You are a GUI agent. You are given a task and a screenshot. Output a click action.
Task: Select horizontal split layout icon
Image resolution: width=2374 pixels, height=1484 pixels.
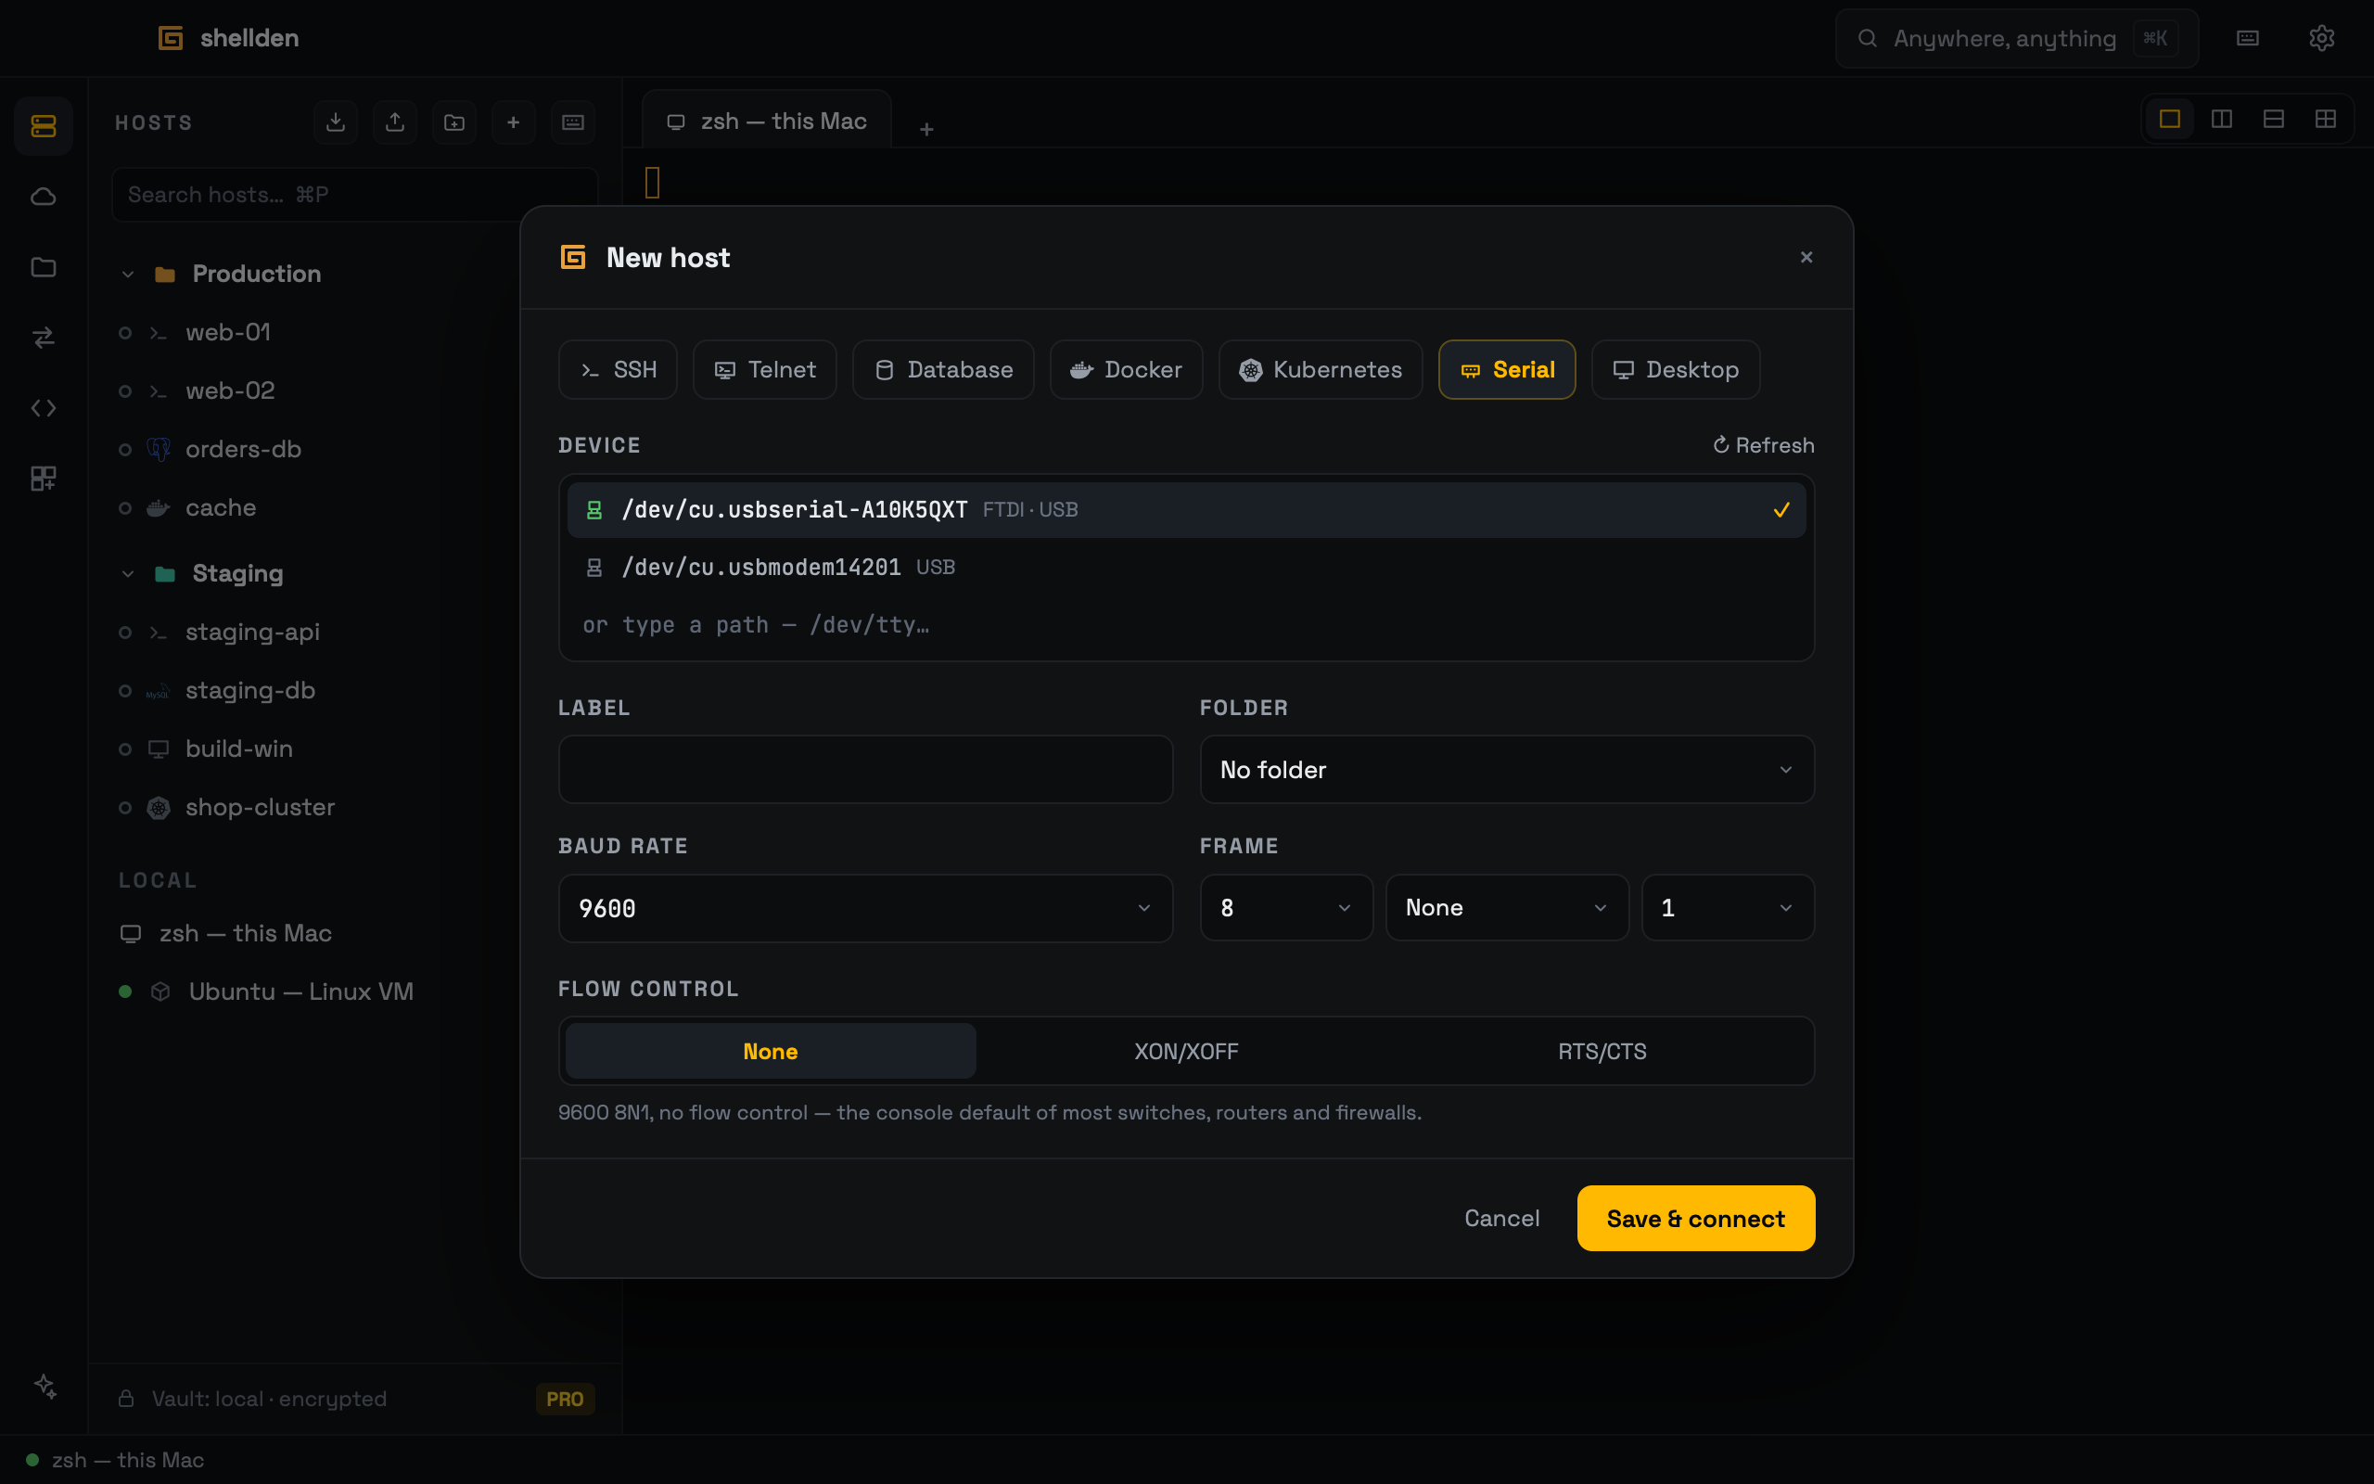2274,119
